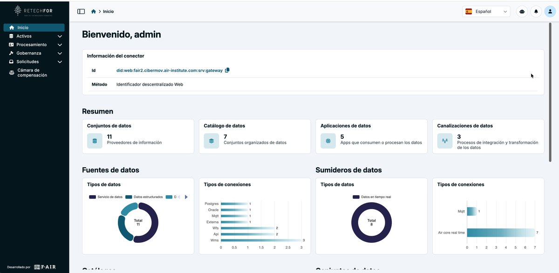559x273 pixels.
Task: Click the 'Oracle' chart axis label
Action: pos(213,210)
